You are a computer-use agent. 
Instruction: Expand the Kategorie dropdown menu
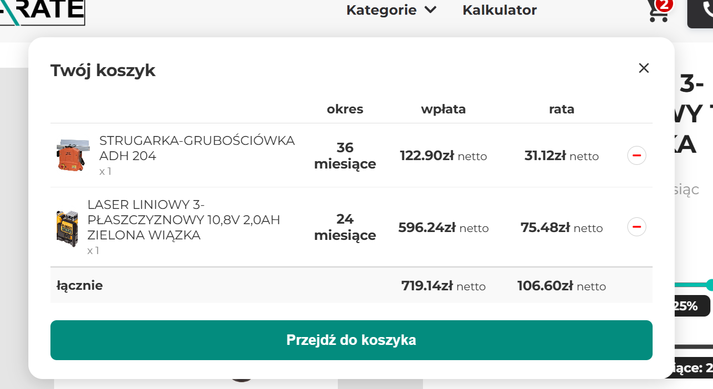pos(381,10)
